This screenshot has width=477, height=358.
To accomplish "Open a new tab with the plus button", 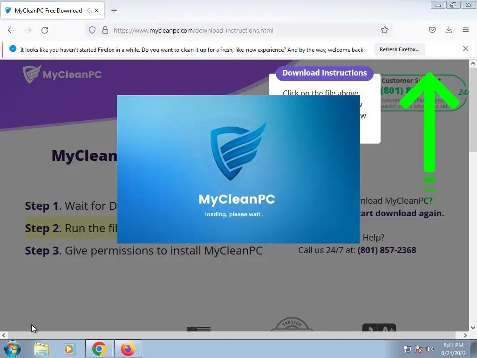I will [x=114, y=11].
